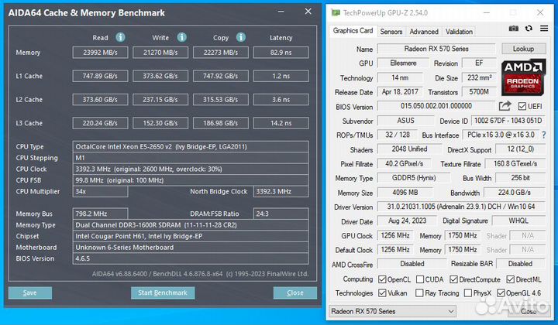The height and width of the screenshot is (325, 558).
Task: Toggle the PhysX checkbox
Action: [468, 293]
